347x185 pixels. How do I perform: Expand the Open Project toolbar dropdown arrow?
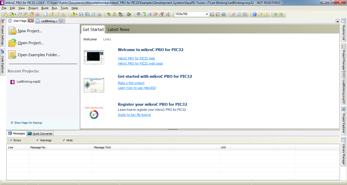(15, 14)
